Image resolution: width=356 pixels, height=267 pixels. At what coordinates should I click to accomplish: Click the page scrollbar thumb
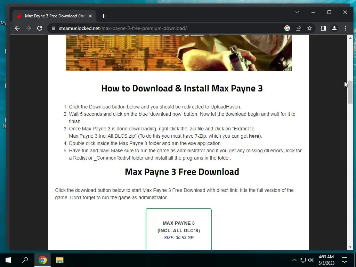pyautogui.click(x=350, y=92)
